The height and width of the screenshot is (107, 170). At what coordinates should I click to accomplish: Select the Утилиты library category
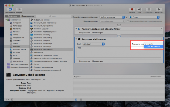(17, 47)
